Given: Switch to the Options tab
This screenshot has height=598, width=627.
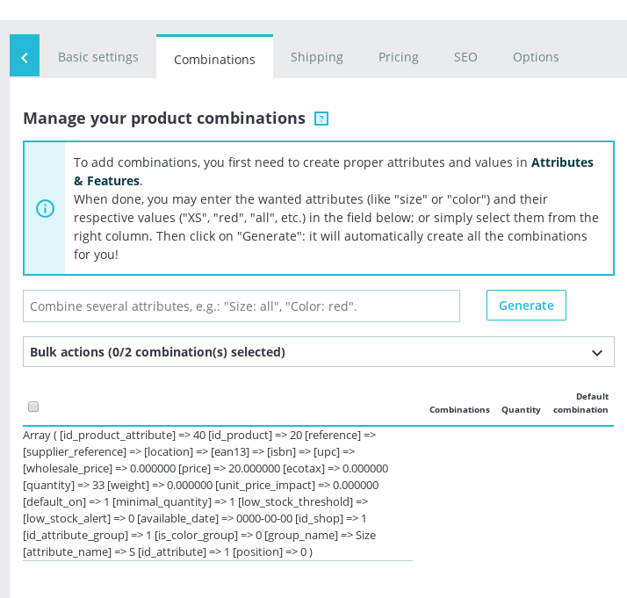Looking at the screenshot, I should [536, 57].
